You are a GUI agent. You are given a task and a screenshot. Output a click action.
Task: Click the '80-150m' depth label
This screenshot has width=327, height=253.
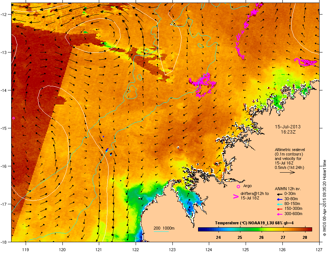point(292,204)
